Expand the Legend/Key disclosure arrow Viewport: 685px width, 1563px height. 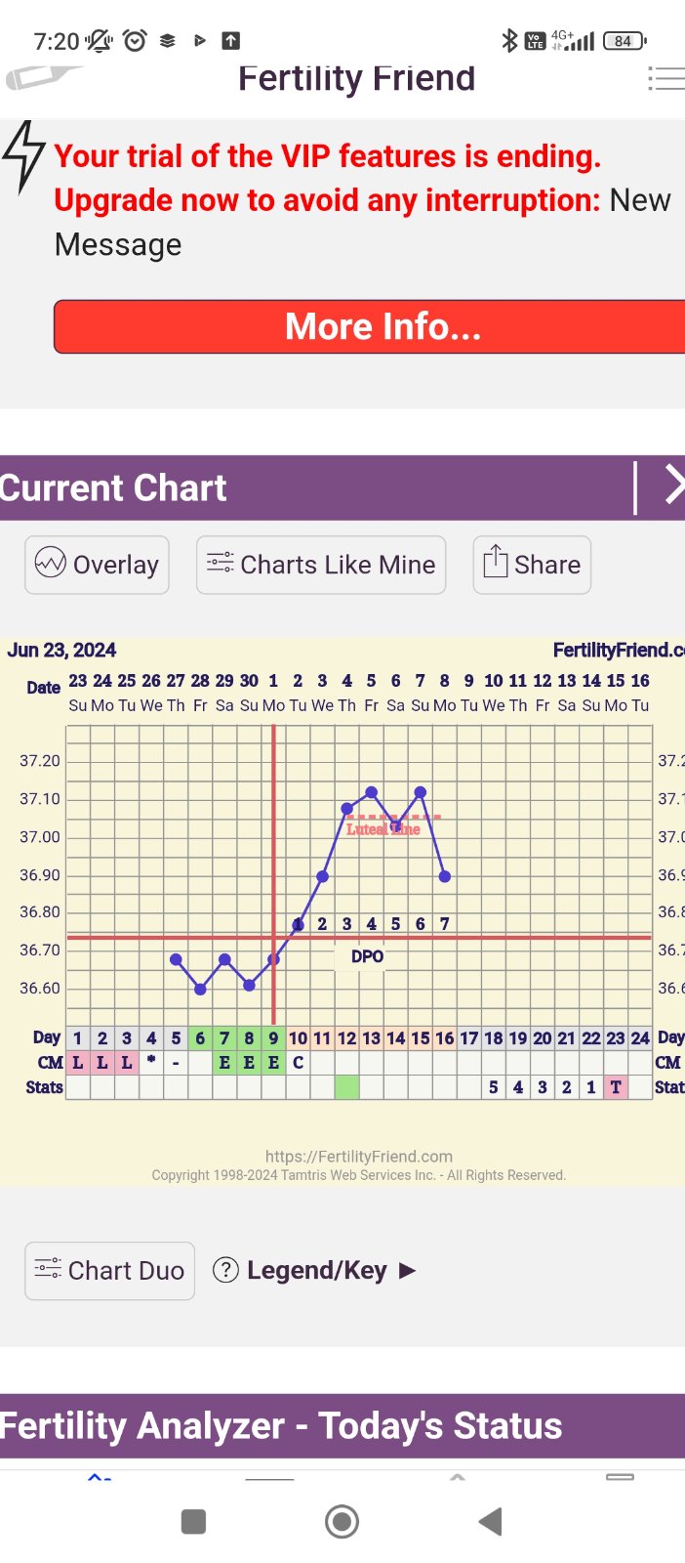[x=408, y=1270]
